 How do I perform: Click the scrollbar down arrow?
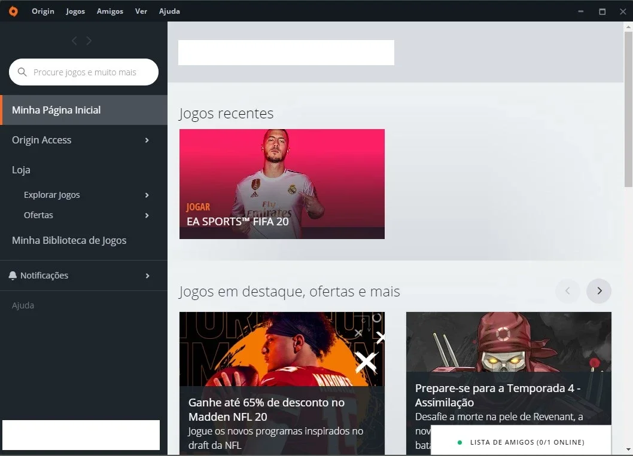[628, 449]
